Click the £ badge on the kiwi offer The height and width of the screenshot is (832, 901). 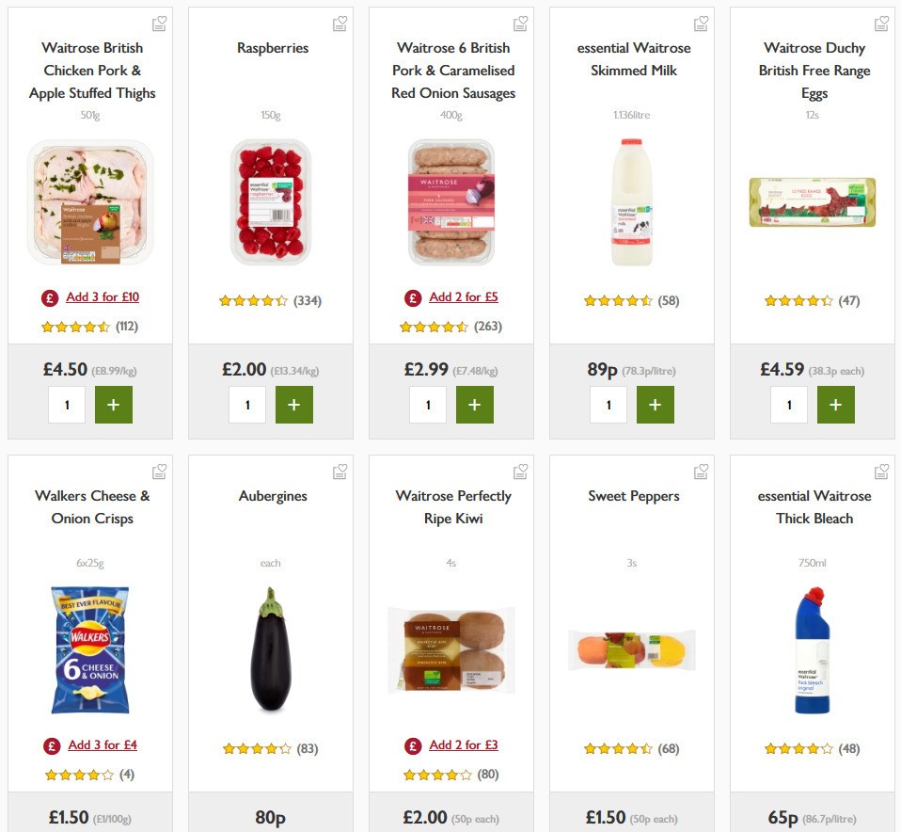[412, 744]
